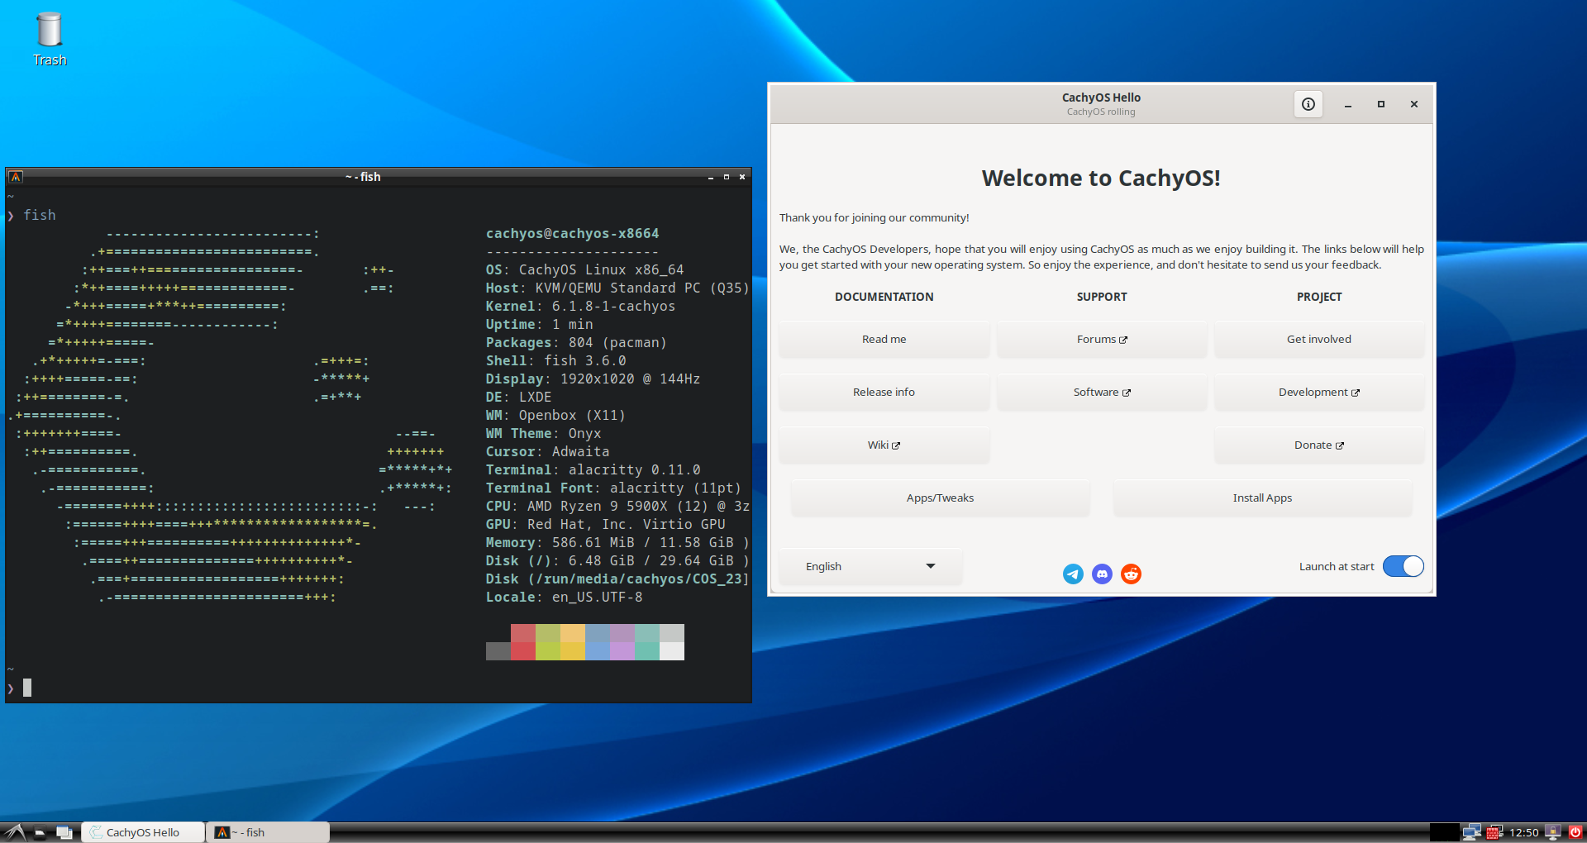
Task: Switch to the fish terminal taskbar item
Action: (x=268, y=832)
